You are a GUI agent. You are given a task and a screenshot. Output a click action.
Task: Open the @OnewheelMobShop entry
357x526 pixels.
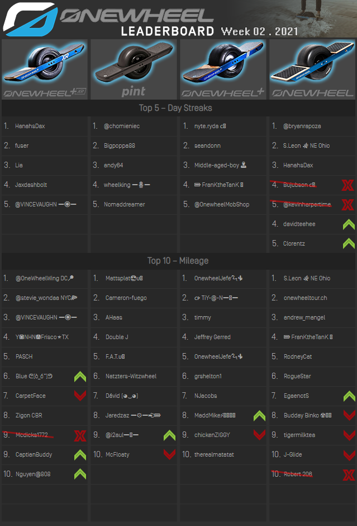tap(222, 204)
